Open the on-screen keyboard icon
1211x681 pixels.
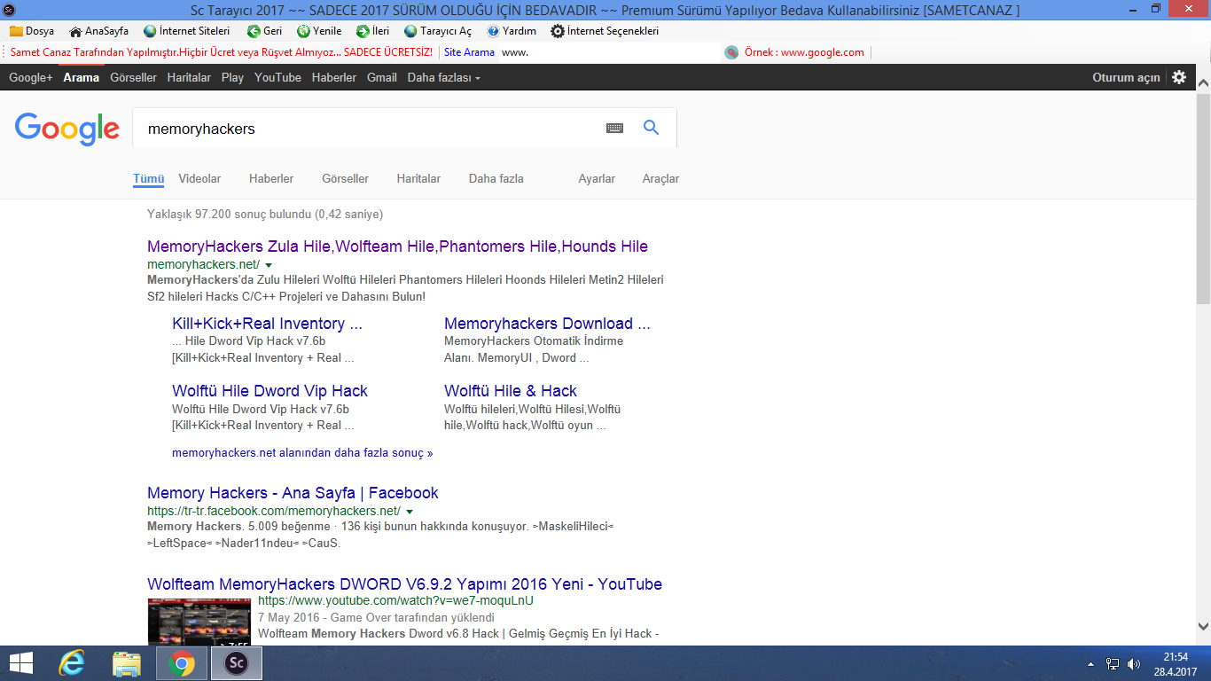[615, 129]
